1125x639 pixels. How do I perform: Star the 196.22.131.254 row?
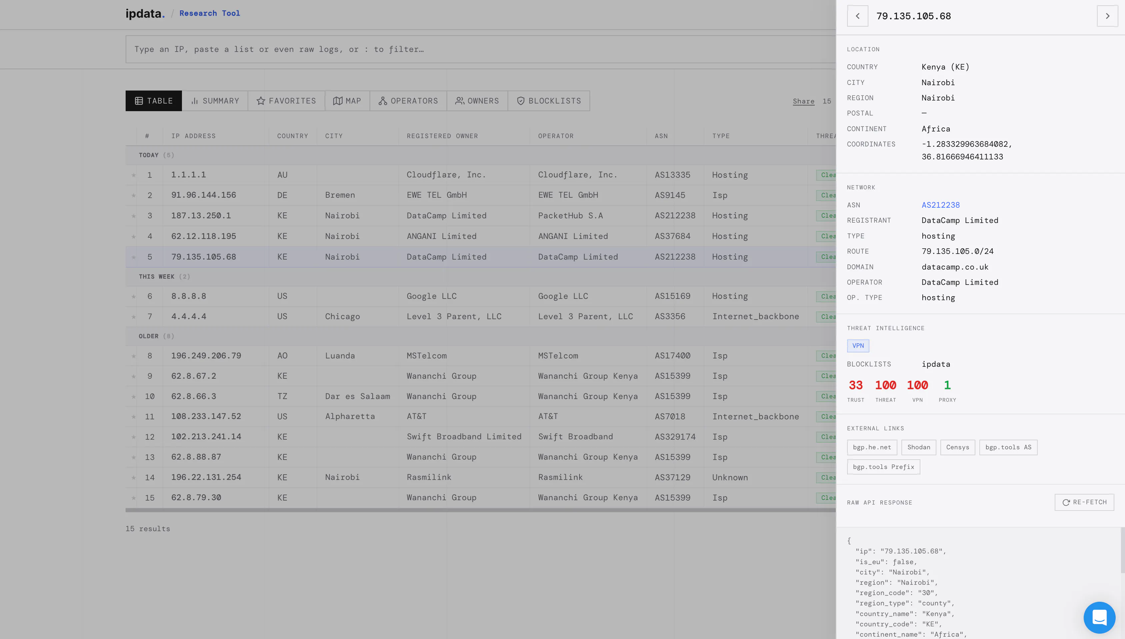tap(134, 478)
